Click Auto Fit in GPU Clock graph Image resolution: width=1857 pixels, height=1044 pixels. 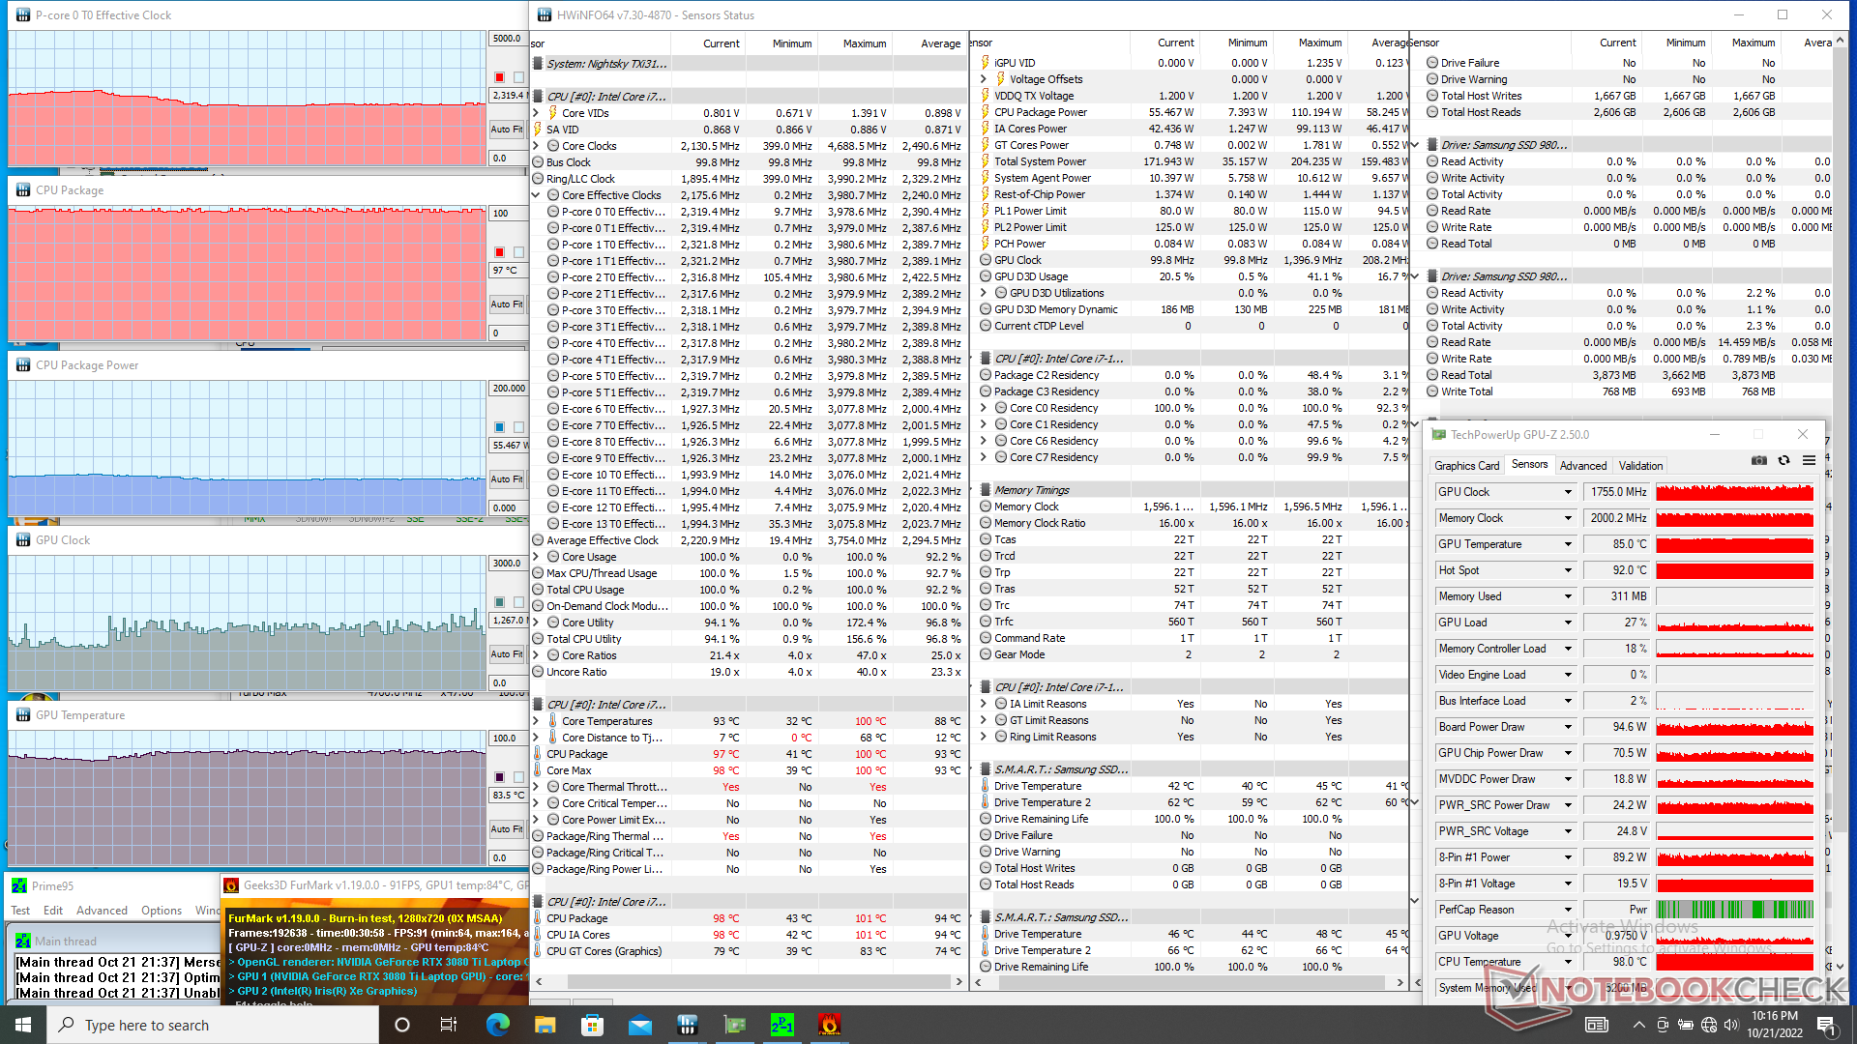pyautogui.click(x=506, y=654)
